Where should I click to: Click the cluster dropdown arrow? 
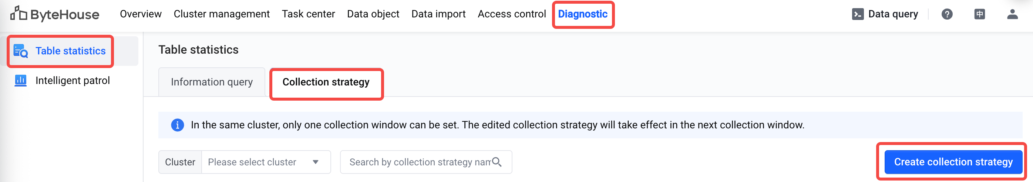point(316,162)
